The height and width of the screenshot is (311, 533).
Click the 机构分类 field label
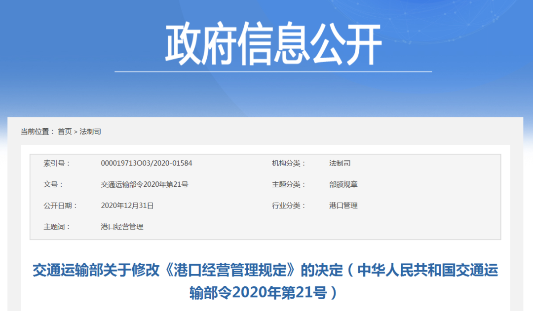[289, 163]
